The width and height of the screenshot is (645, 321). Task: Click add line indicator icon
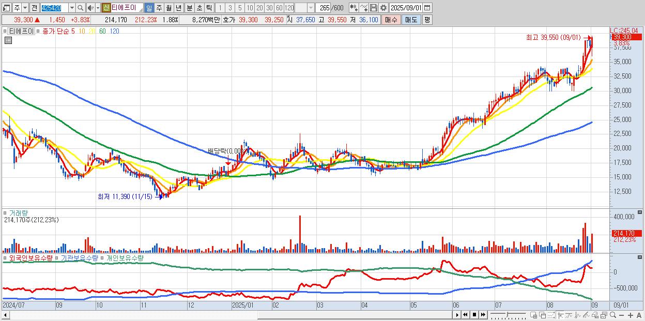364,8
